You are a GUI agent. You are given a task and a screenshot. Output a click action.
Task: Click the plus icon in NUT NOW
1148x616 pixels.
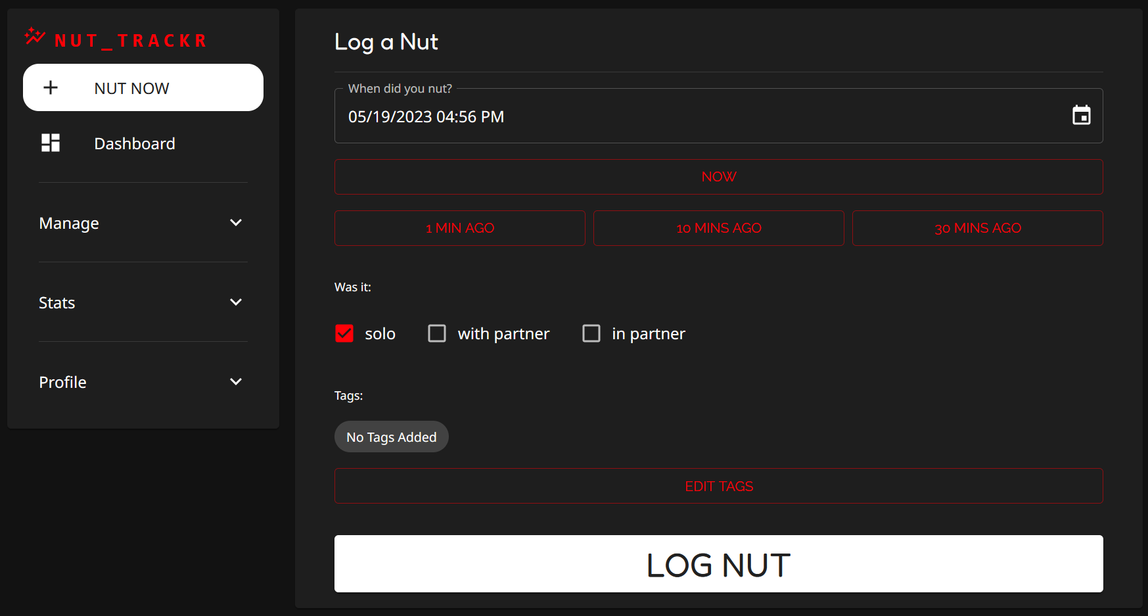point(51,87)
